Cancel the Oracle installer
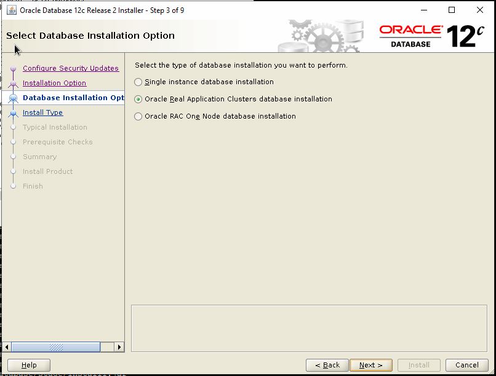The height and width of the screenshot is (376, 496). [466, 365]
